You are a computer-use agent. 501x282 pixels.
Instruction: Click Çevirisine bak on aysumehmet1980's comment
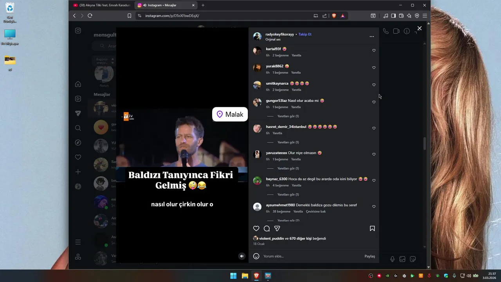316,211
